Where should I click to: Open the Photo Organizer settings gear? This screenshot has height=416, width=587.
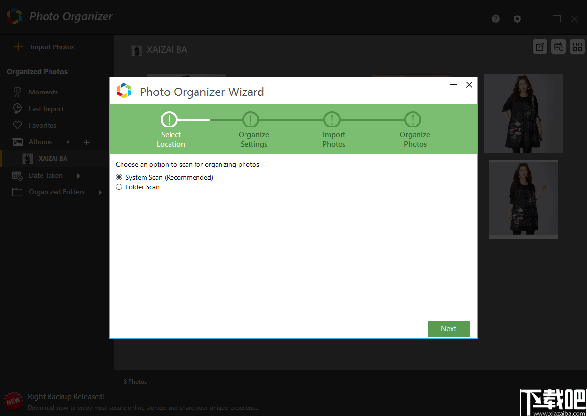[517, 19]
